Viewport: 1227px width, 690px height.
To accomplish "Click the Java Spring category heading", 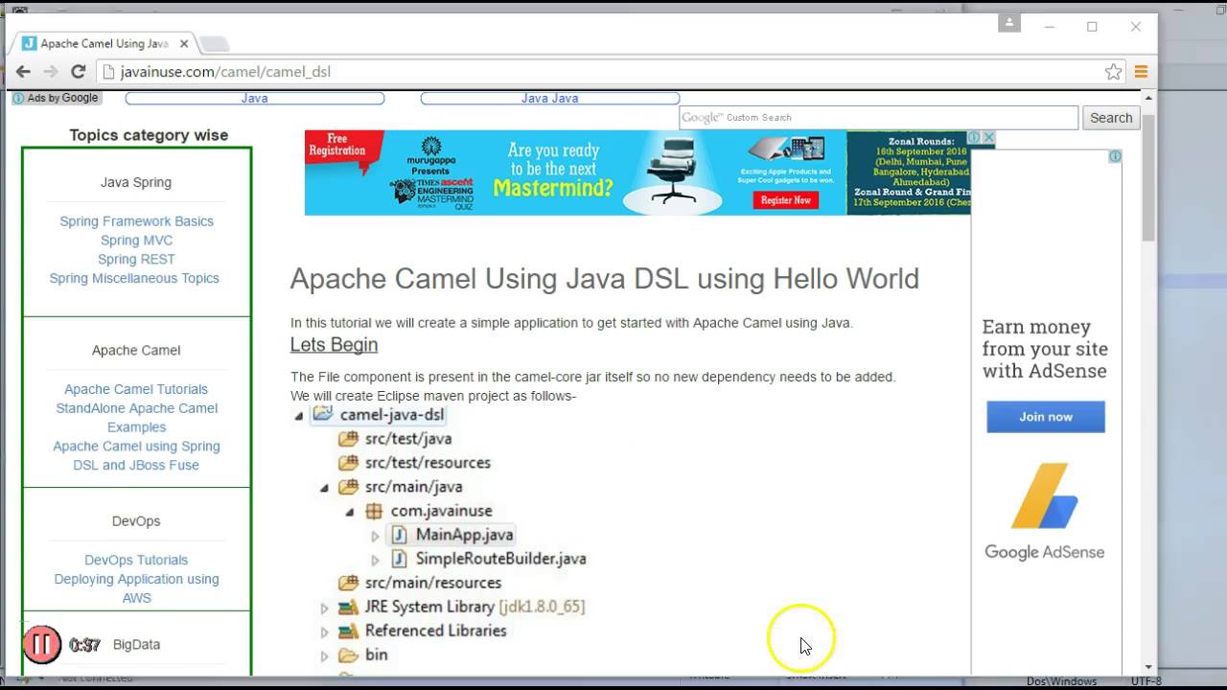I will point(136,182).
